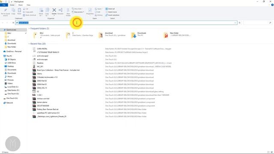Screen dimensions: 274x154
Task: Click the New folder ribbon button
Action: (68, 12)
